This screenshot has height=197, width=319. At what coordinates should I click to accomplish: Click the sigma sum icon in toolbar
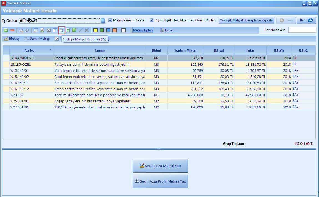coord(49,30)
